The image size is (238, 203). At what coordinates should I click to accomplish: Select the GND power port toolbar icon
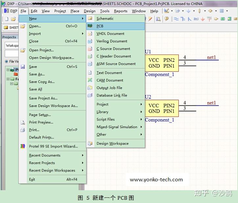pos(202,19)
